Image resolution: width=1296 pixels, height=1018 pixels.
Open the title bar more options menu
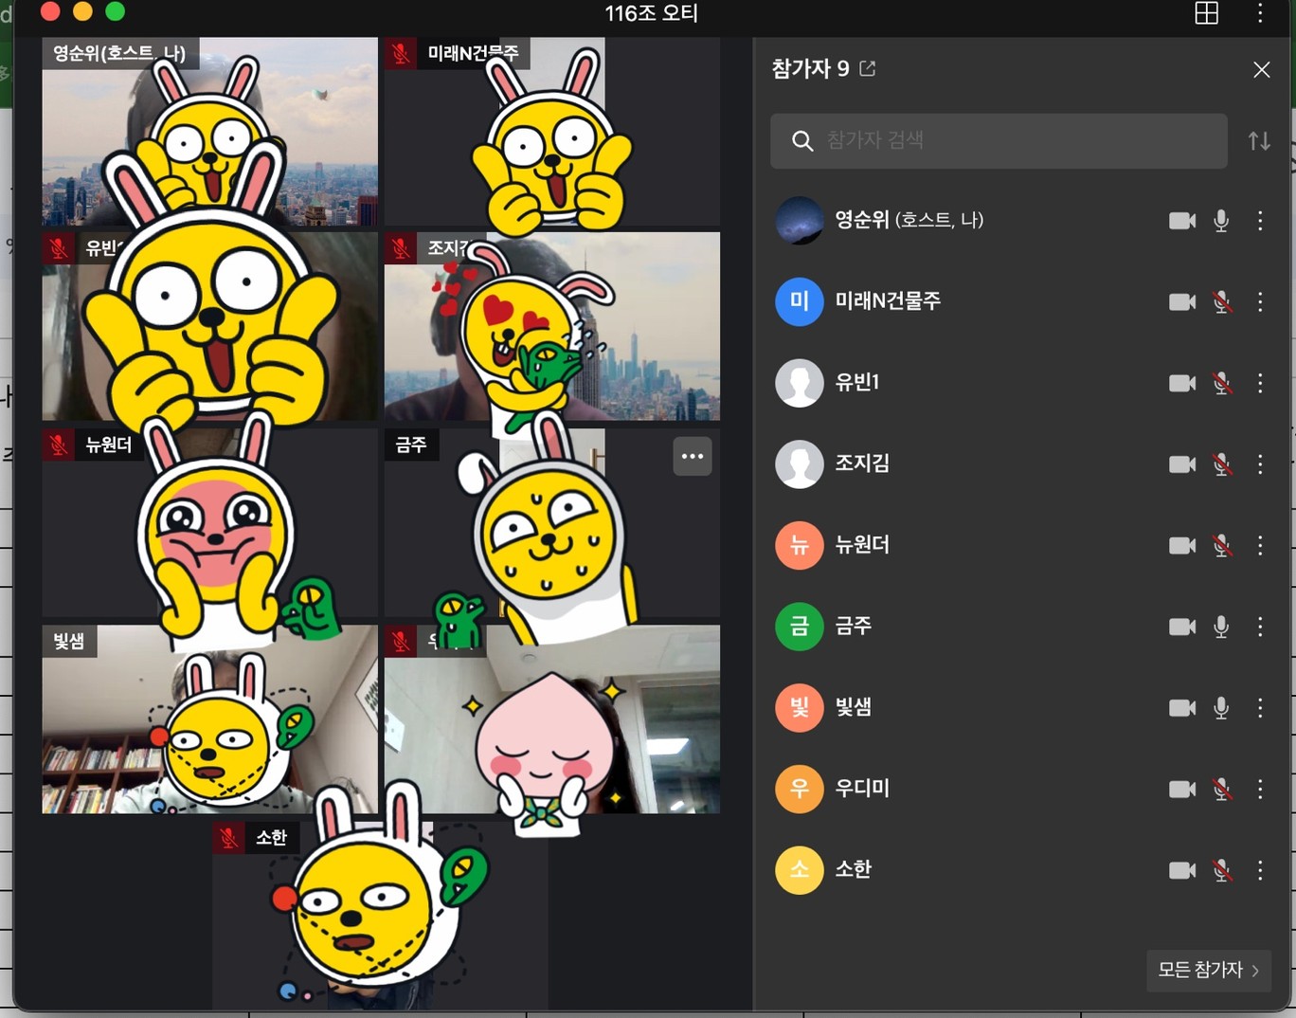pyautogui.click(x=1259, y=13)
